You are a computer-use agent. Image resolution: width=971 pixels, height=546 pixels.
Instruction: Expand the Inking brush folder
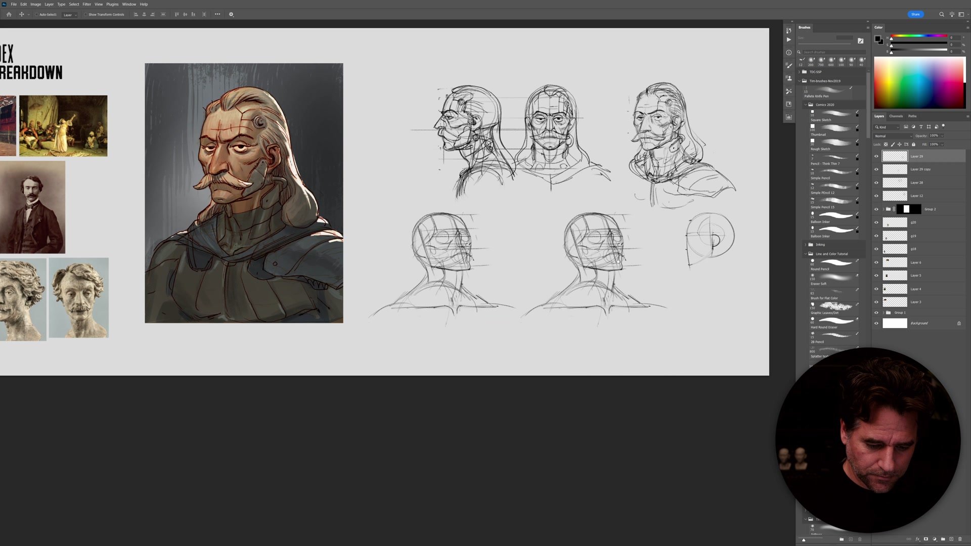pos(806,245)
